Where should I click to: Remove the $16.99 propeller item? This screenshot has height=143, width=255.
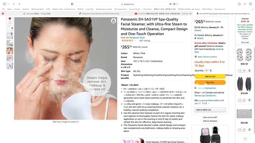coord(250,100)
